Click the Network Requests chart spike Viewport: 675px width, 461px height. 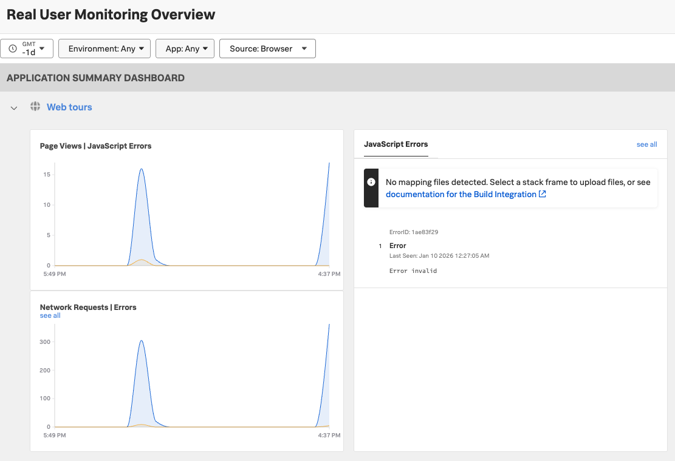click(x=141, y=341)
